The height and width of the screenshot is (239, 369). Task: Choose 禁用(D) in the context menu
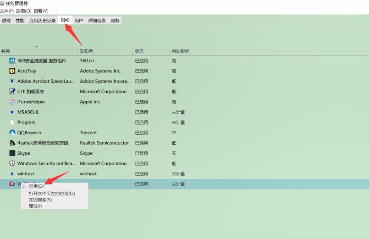tap(36, 186)
